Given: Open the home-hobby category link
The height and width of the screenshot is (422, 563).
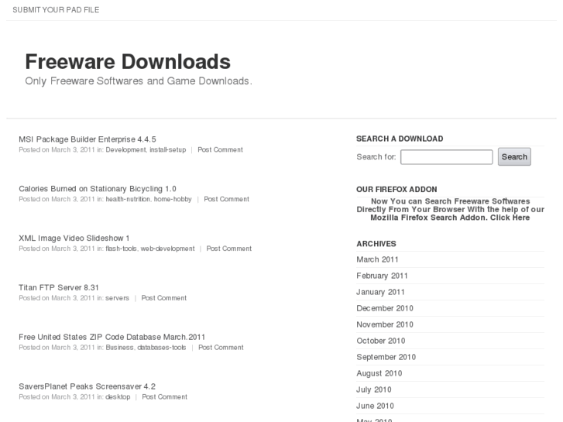Looking at the screenshot, I should point(173,199).
